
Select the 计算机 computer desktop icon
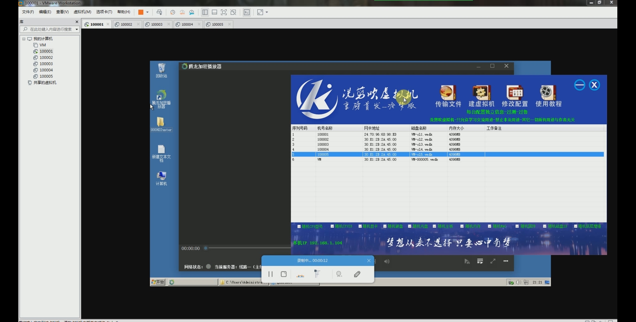point(161,178)
